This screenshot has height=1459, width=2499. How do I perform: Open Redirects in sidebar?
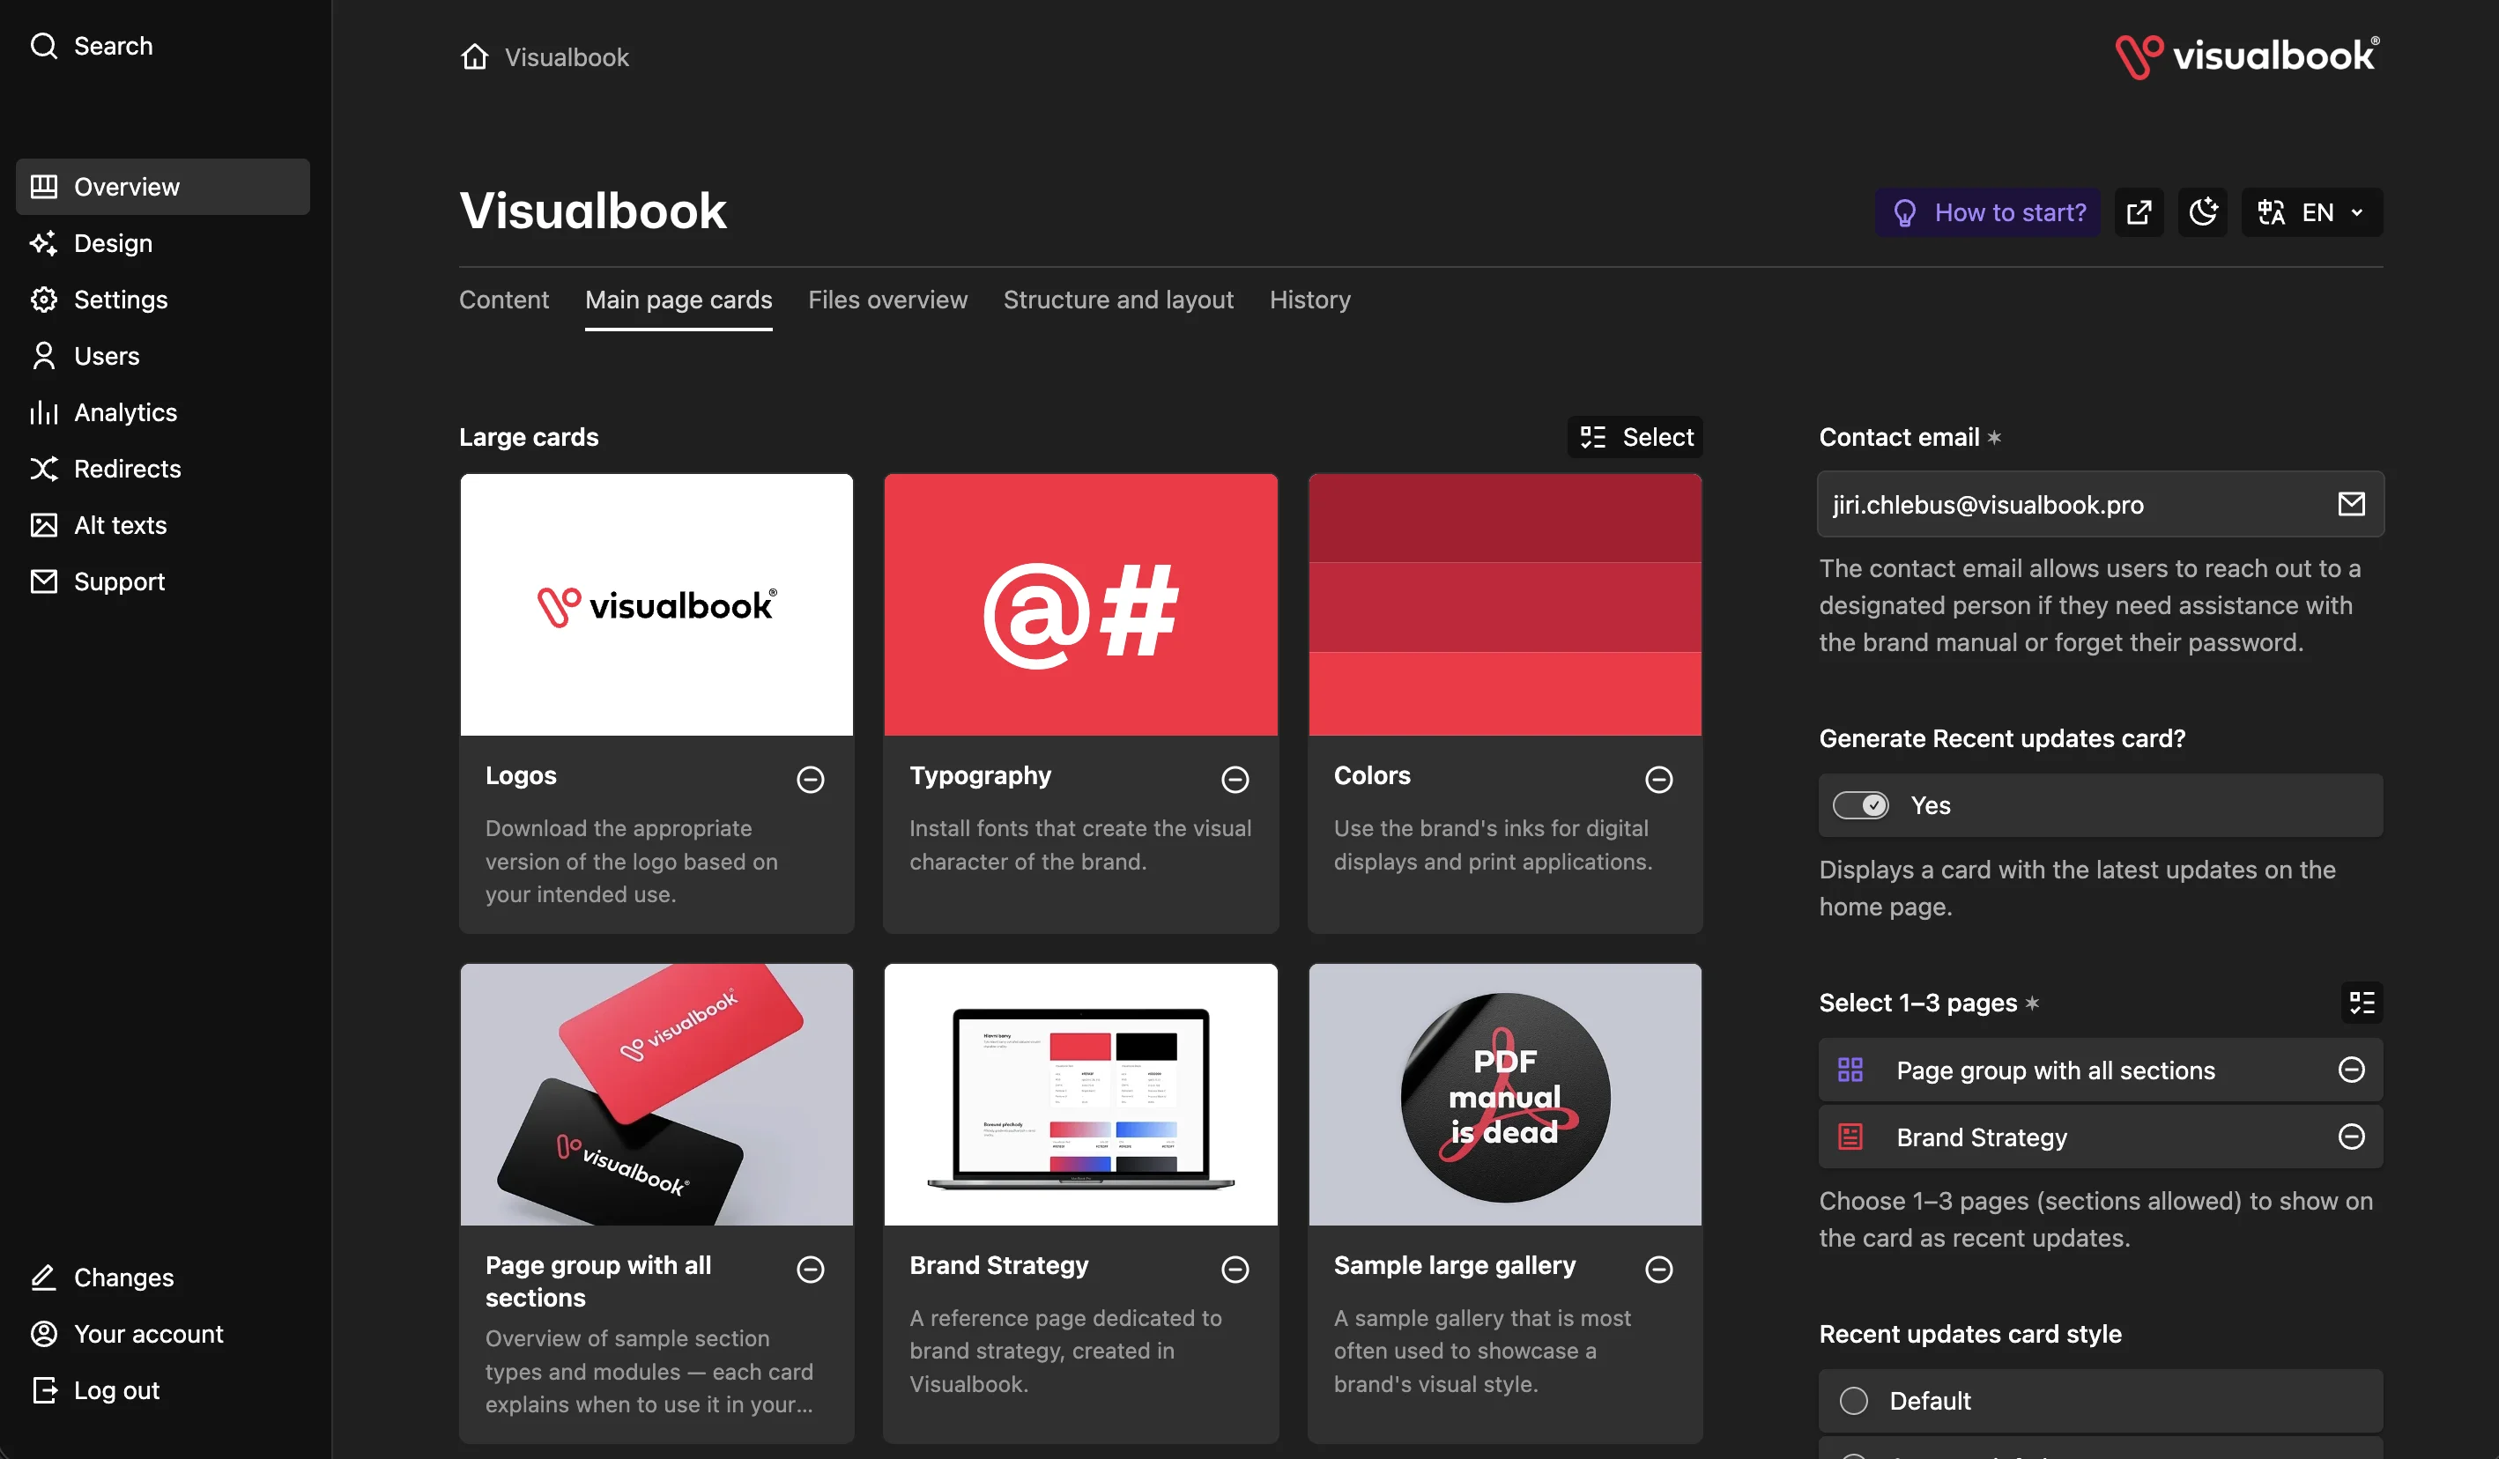click(105, 468)
